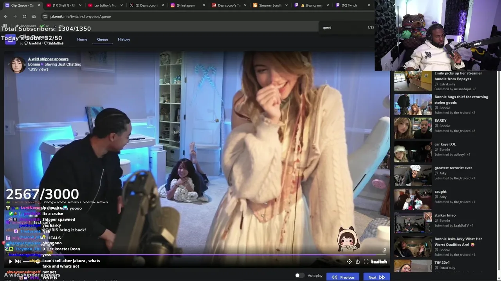Reload the page

pyautogui.click(x=24, y=16)
